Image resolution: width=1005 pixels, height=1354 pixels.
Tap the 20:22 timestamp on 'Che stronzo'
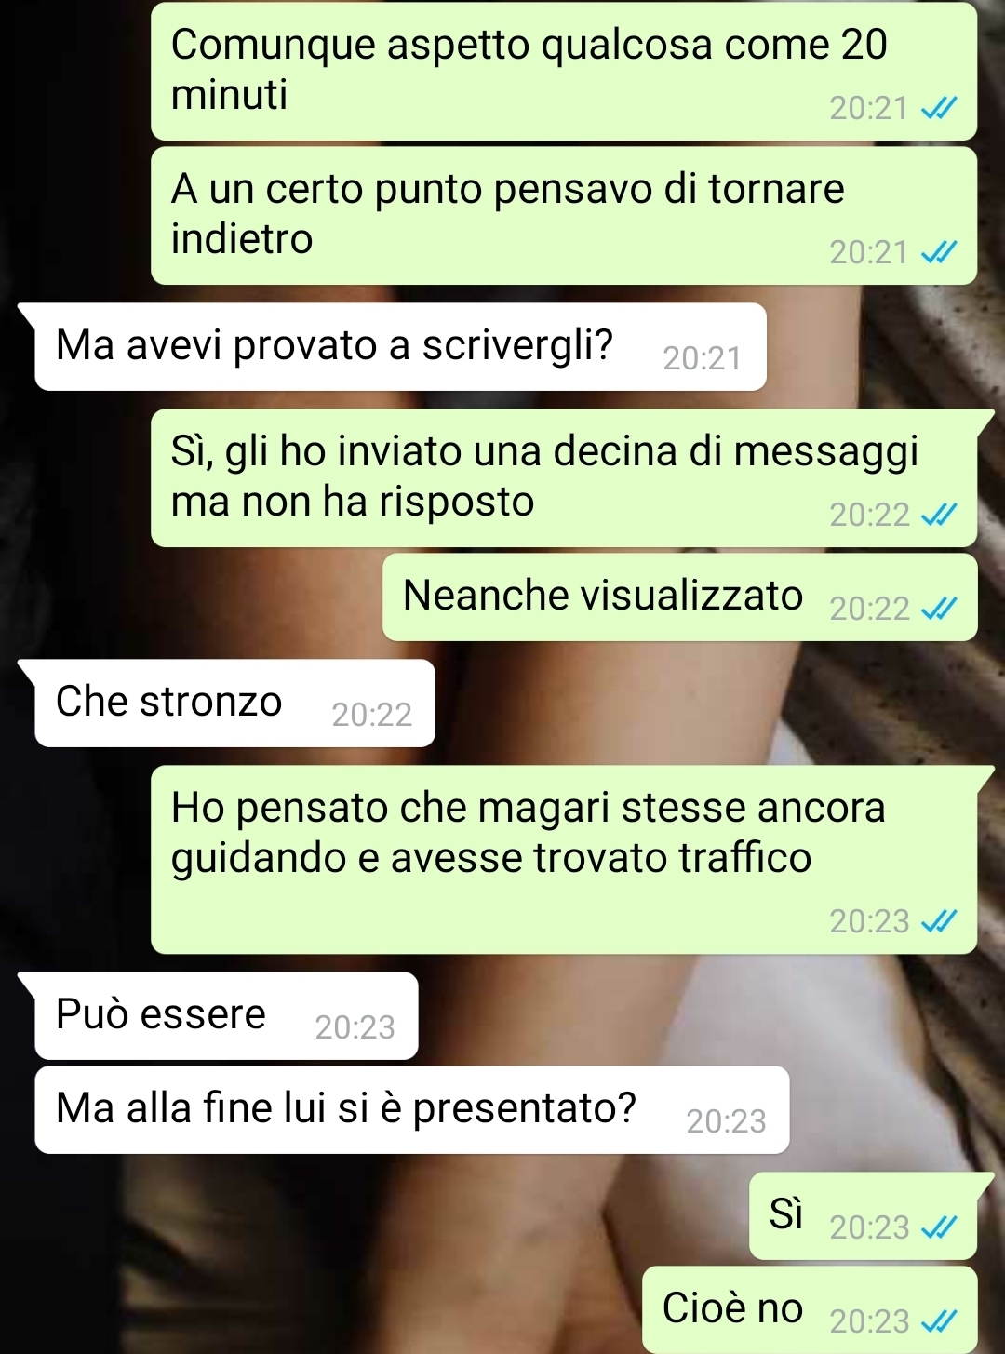(372, 714)
